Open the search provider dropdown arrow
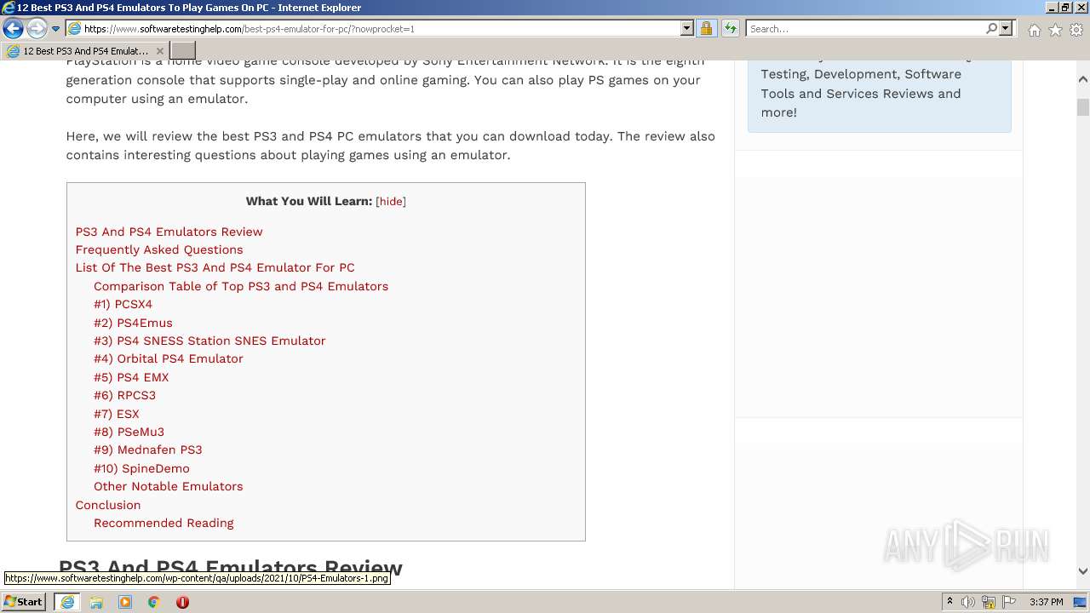Screen dimensions: 1090x613 (x=1006, y=29)
